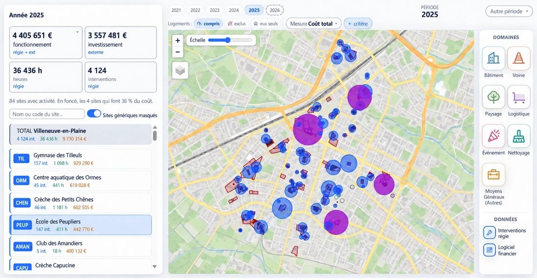Click the list scroll-up arrow
This screenshot has height=280, width=537.
click(x=155, y=127)
